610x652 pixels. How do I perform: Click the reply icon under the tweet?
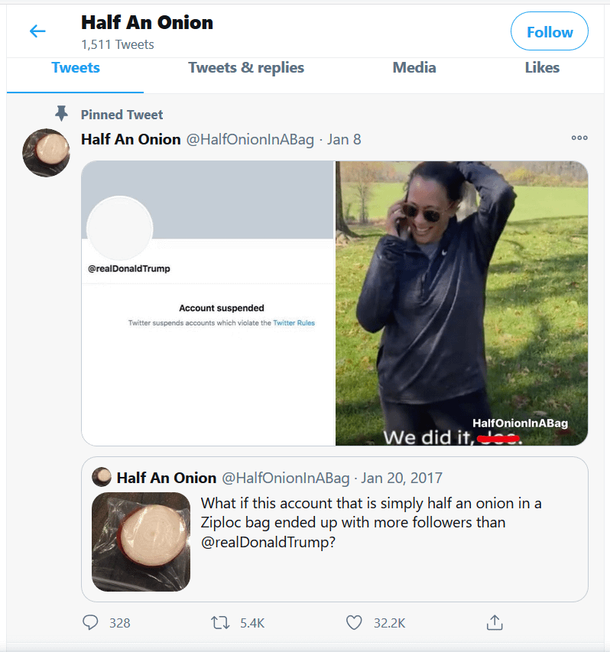point(91,623)
